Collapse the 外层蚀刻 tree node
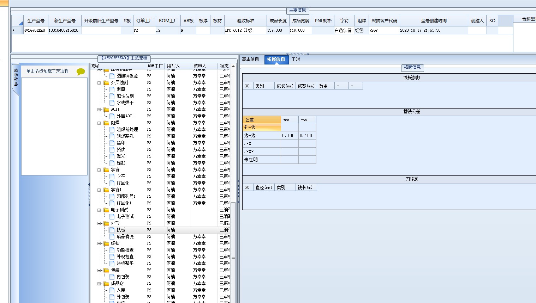The width and height of the screenshot is (536, 303). click(99, 83)
